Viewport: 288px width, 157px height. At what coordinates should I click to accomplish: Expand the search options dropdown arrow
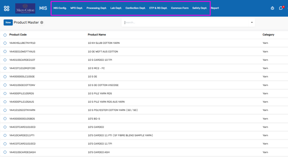[x=252, y=22]
